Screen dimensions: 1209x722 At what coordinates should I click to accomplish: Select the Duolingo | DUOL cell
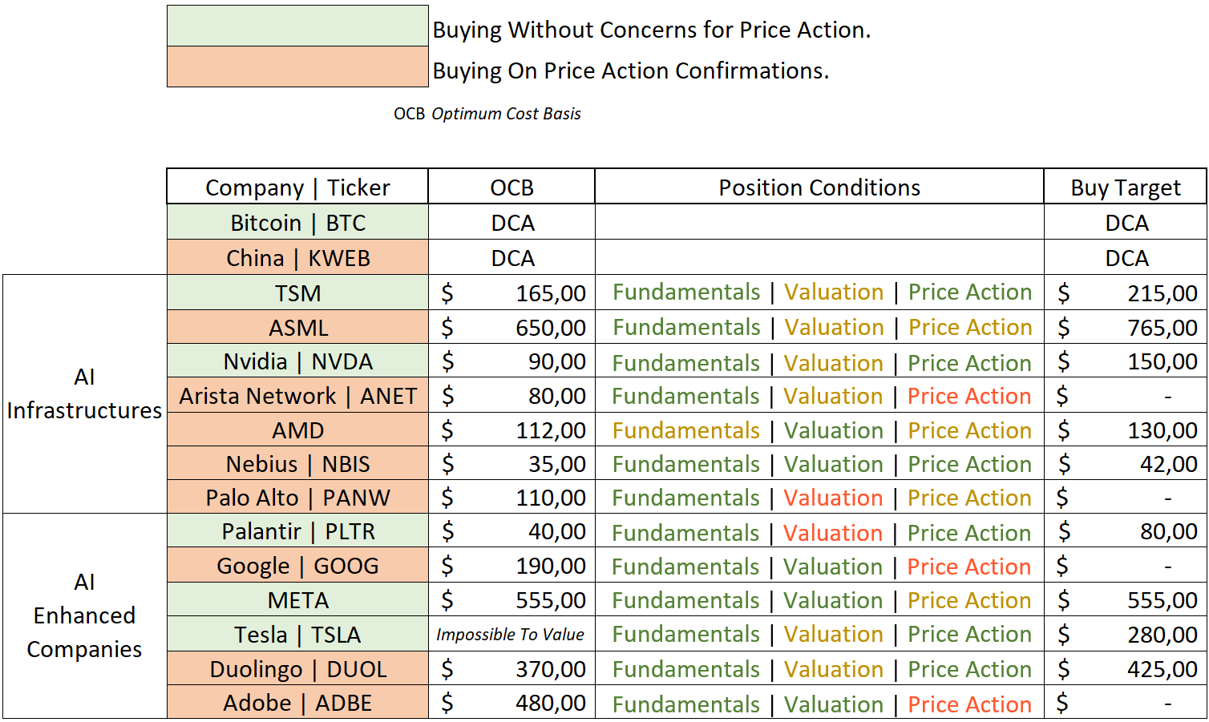(297, 669)
